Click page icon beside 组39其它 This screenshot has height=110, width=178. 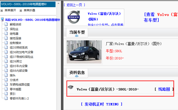6,61
